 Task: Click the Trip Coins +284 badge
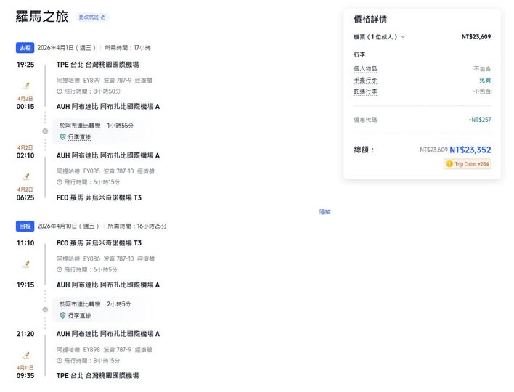(468, 164)
